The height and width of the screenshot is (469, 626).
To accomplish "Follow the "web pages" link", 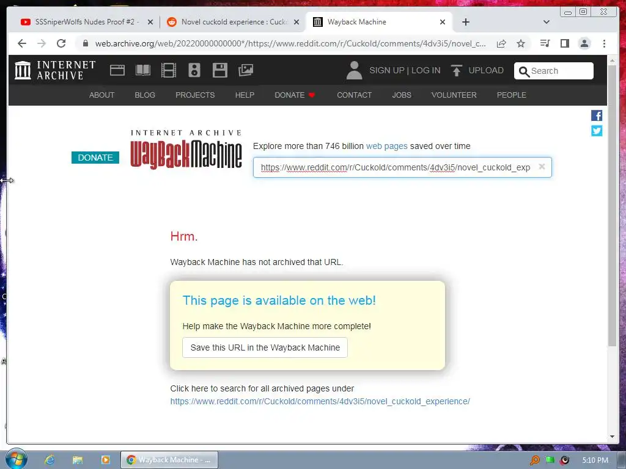I will point(387,146).
